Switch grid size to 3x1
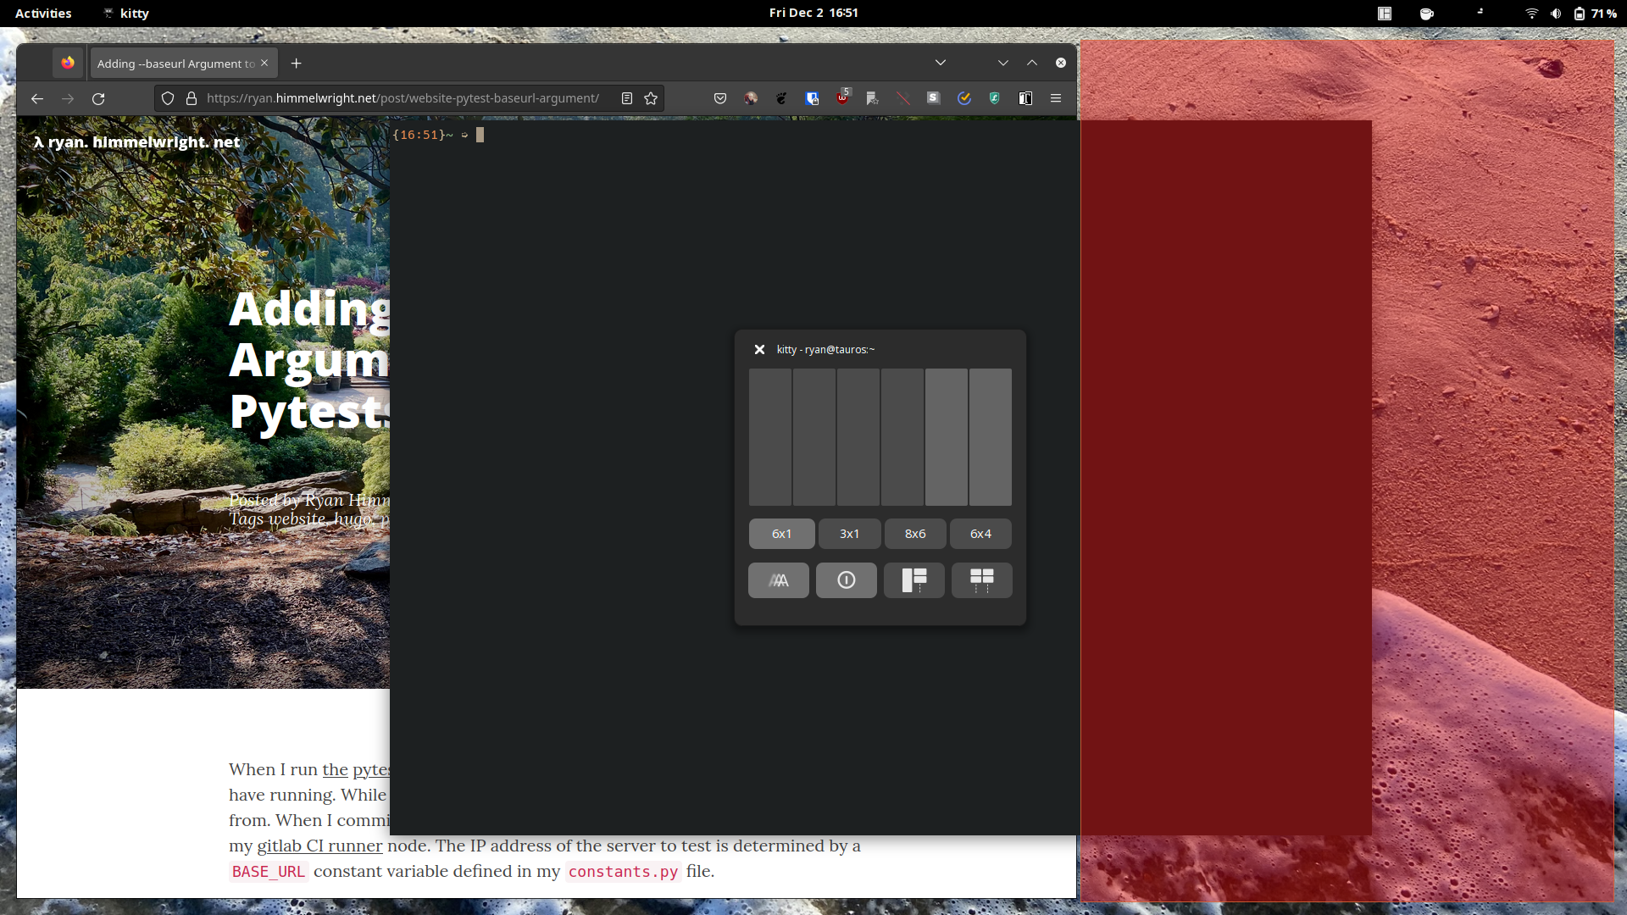Screen dimensions: 1627x915 coord(849,534)
